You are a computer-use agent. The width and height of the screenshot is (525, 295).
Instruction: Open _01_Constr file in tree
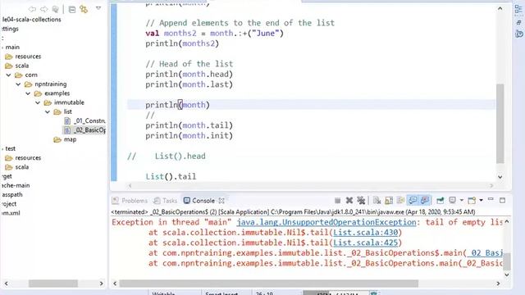click(84, 120)
